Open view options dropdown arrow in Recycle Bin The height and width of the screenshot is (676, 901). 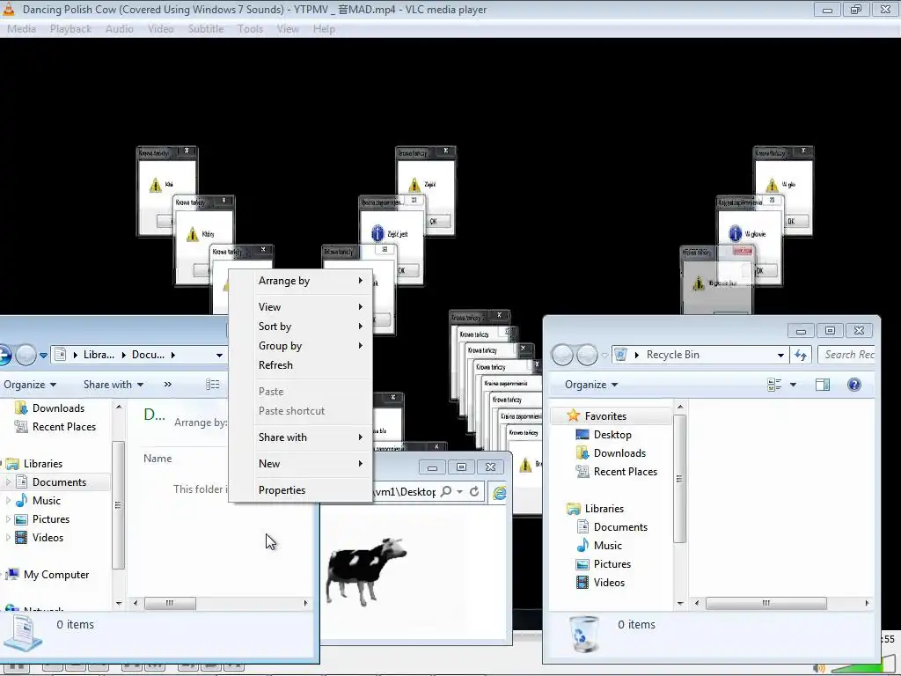[x=793, y=385]
